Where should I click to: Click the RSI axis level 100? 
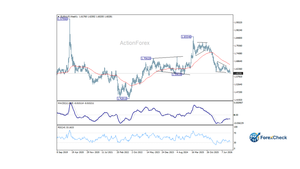coord(236,127)
